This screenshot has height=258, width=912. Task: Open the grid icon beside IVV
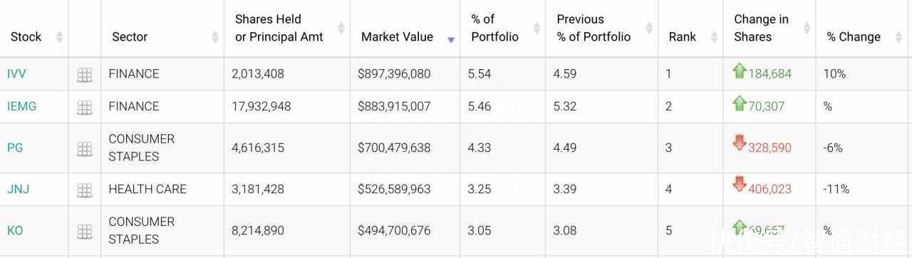[x=85, y=74]
